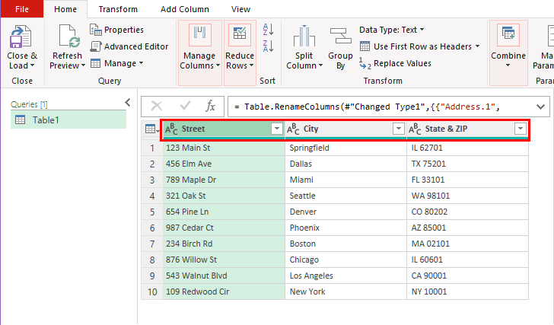
Task: Select cell NY 10001
Action: (467, 292)
